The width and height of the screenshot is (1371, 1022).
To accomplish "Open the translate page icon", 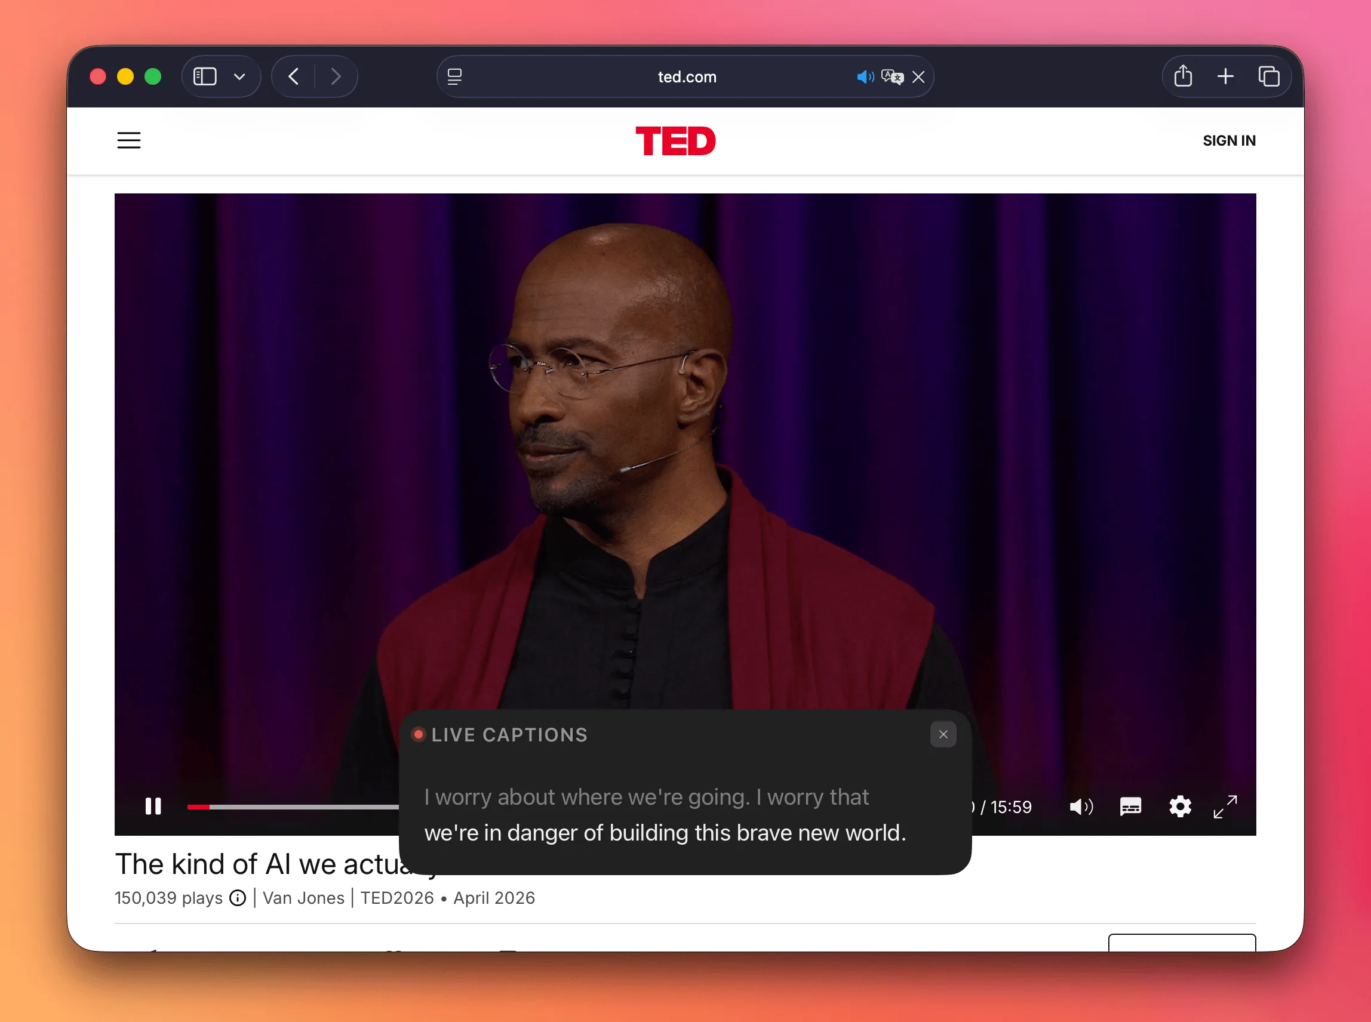I will click(x=892, y=77).
